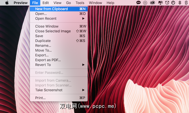Click the circular power-style menu bar icon

coord(145,3)
